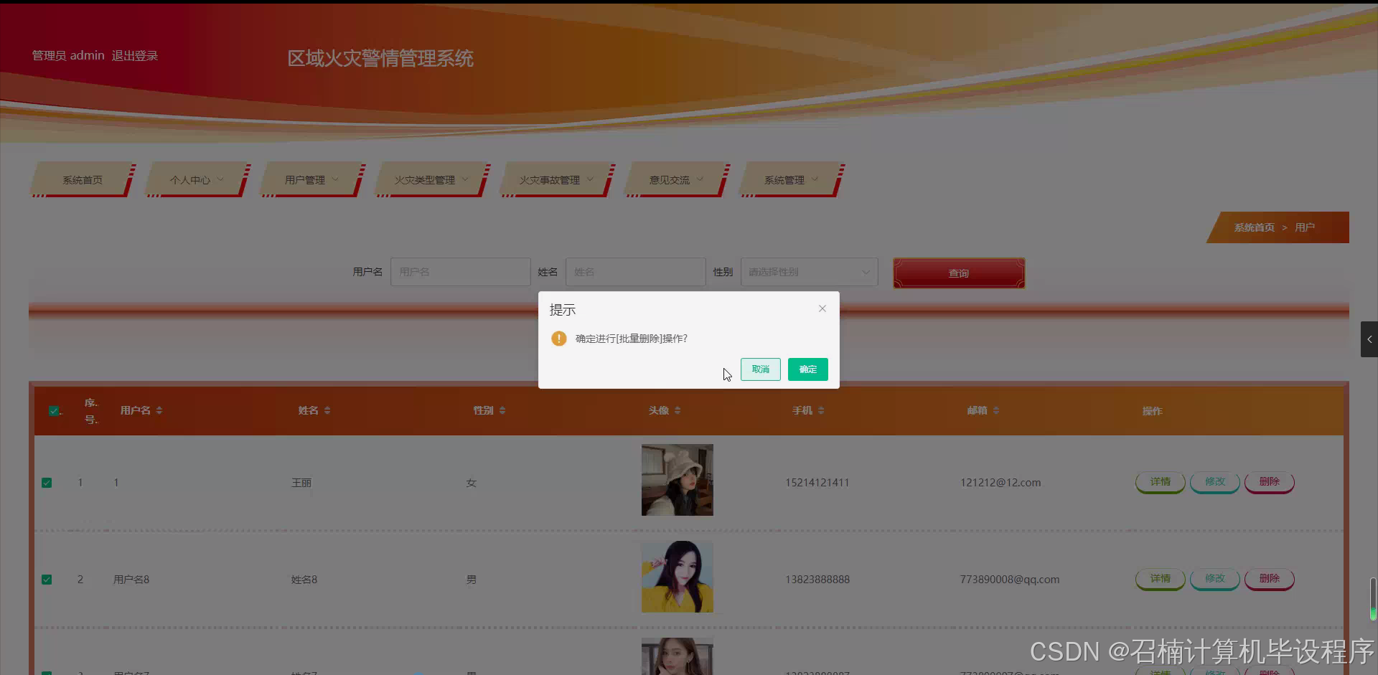Click the system title 区域火灾警情管理系统
Screen dimensions: 1378x675
pos(380,59)
